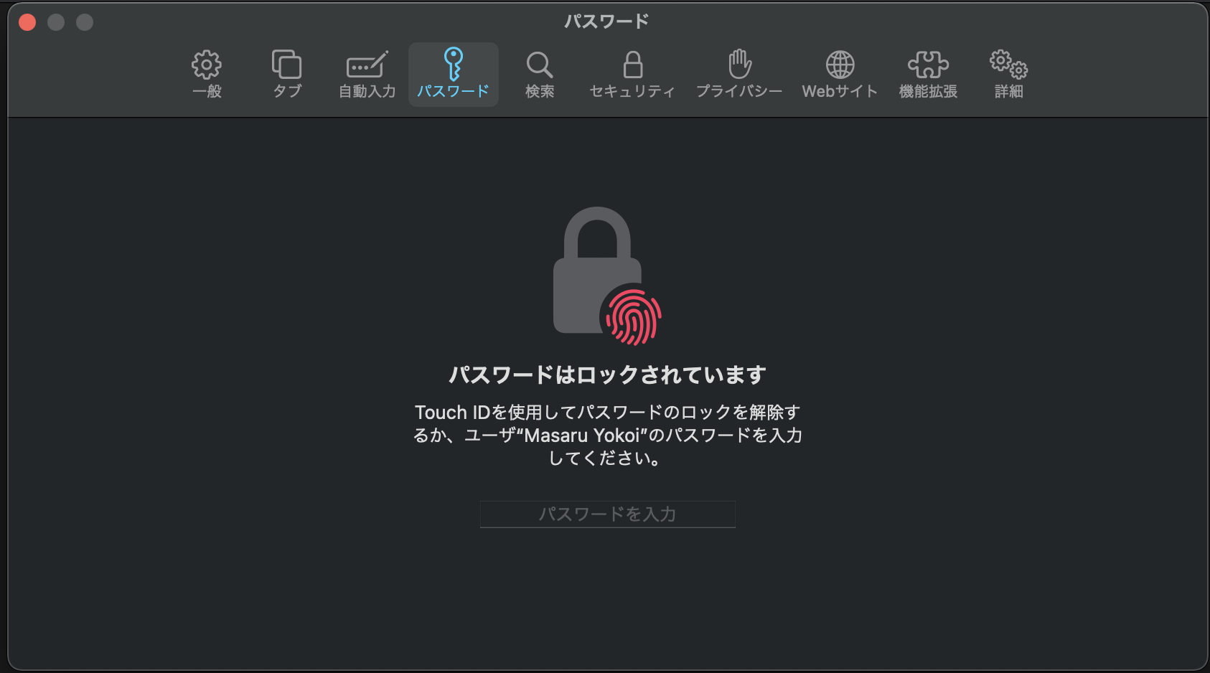
Task: Click the gray zoom window button
Action: point(85,22)
